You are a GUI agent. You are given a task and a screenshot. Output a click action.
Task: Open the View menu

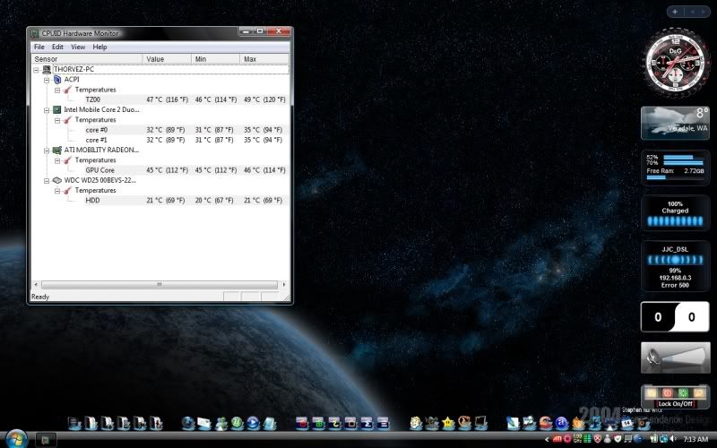click(78, 47)
